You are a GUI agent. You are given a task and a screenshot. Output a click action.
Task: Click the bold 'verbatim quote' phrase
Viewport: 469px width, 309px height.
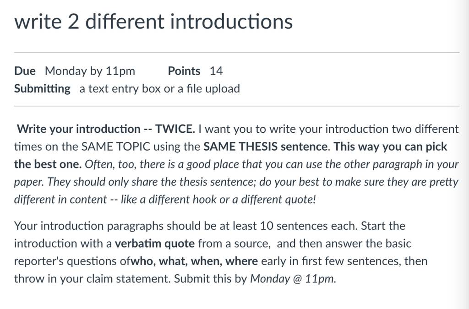[x=155, y=244]
